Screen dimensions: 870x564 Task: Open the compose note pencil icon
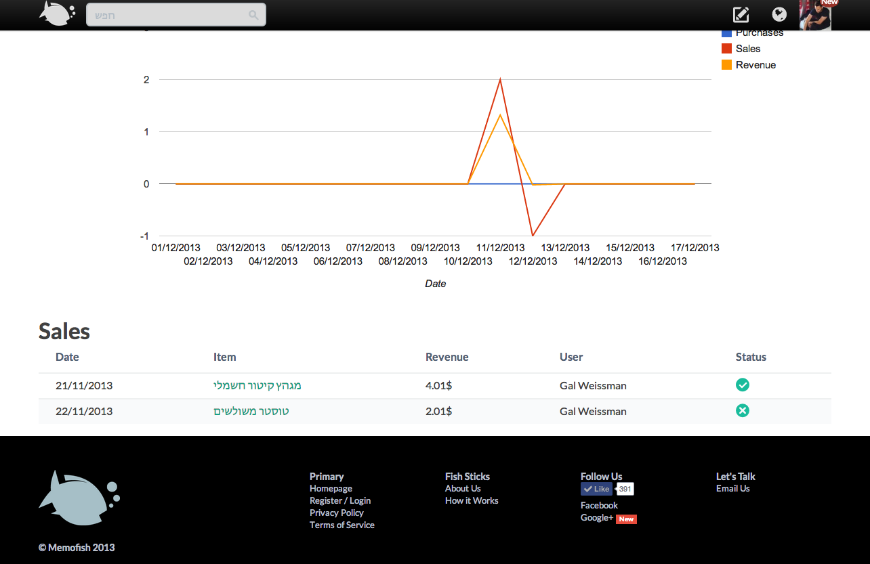click(x=741, y=14)
